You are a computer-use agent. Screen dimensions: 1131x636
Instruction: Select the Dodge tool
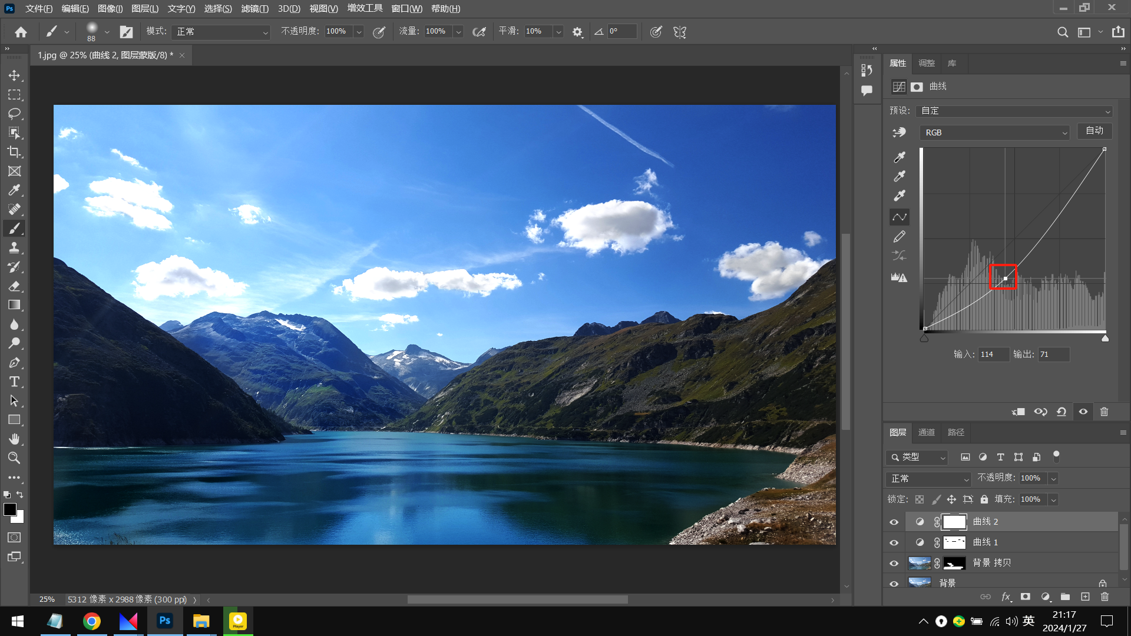[14, 343]
